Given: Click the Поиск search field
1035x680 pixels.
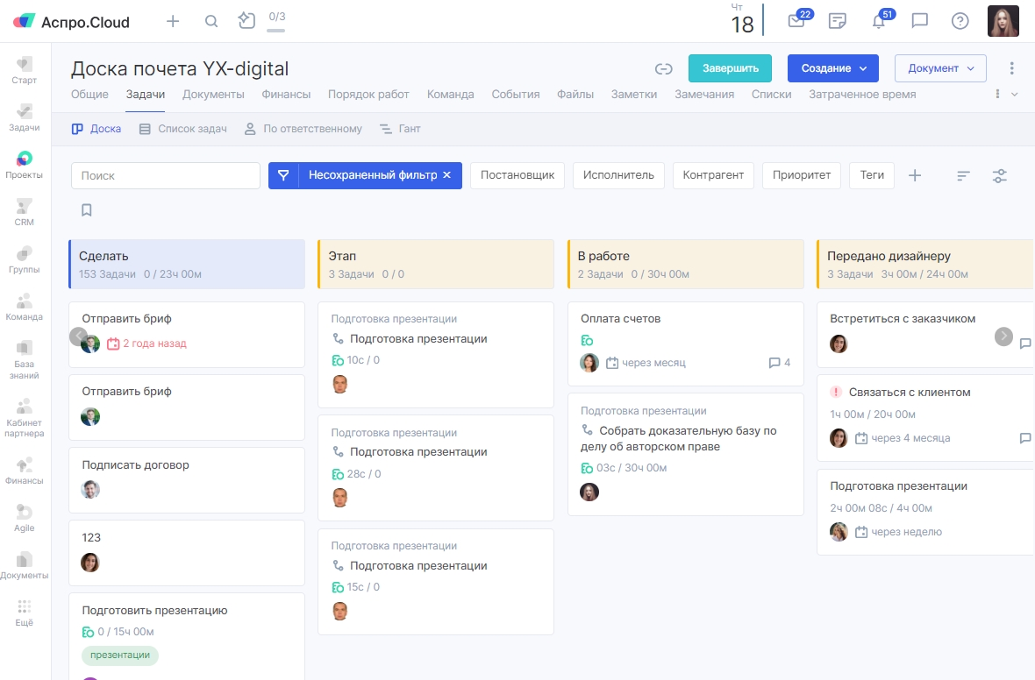Looking at the screenshot, I should (166, 175).
